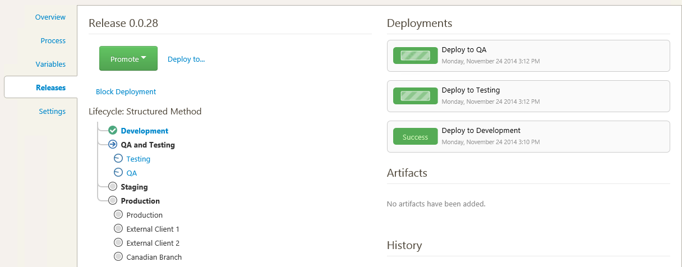Click the gray circle beside External Client 2
The height and width of the screenshot is (267, 682).
tap(118, 243)
